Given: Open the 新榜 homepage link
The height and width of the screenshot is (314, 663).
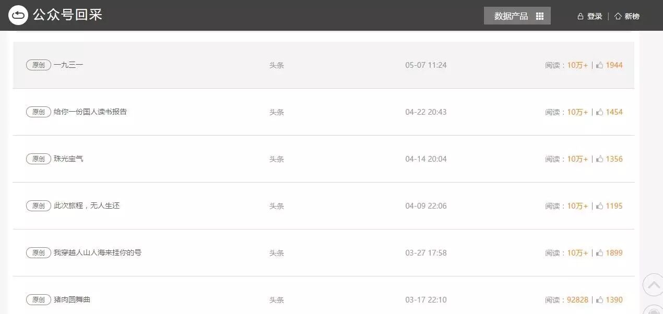Looking at the screenshot, I should (x=632, y=16).
